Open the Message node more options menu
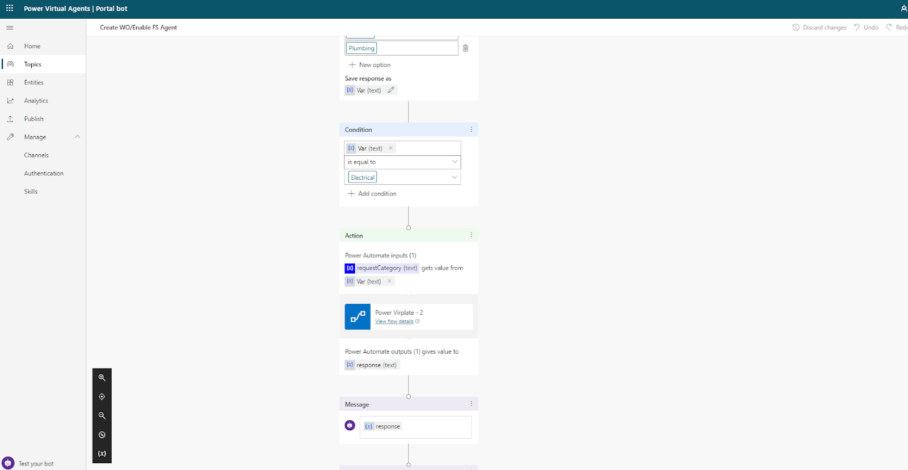The height and width of the screenshot is (470, 908). (471, 404)
